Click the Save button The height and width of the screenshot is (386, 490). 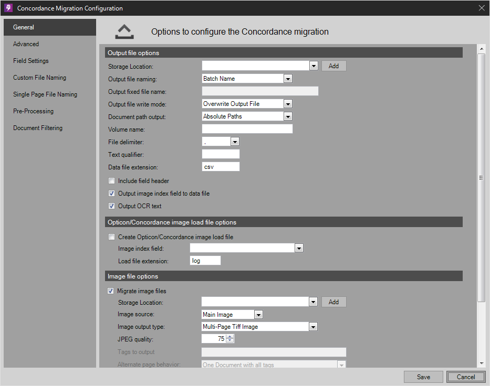[x=423, y=377]
